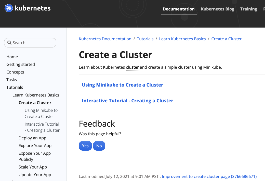
Task: Click the Tutorials breadcrumb link
Action: pyautogui.click(x=145, y=39)
